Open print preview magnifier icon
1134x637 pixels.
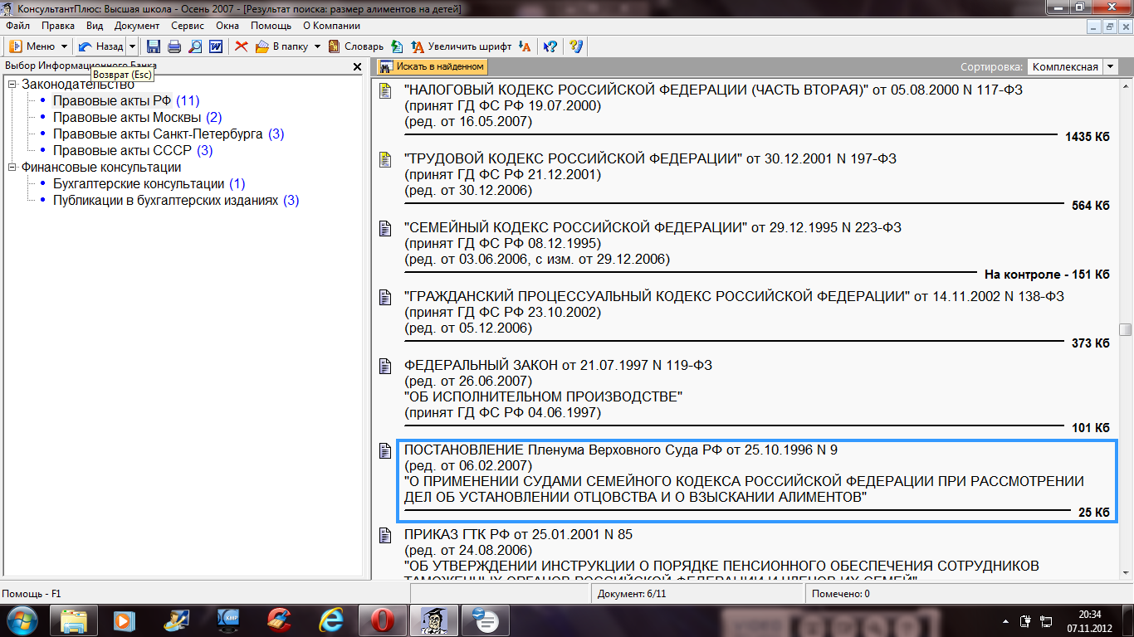tap(195, 46)
